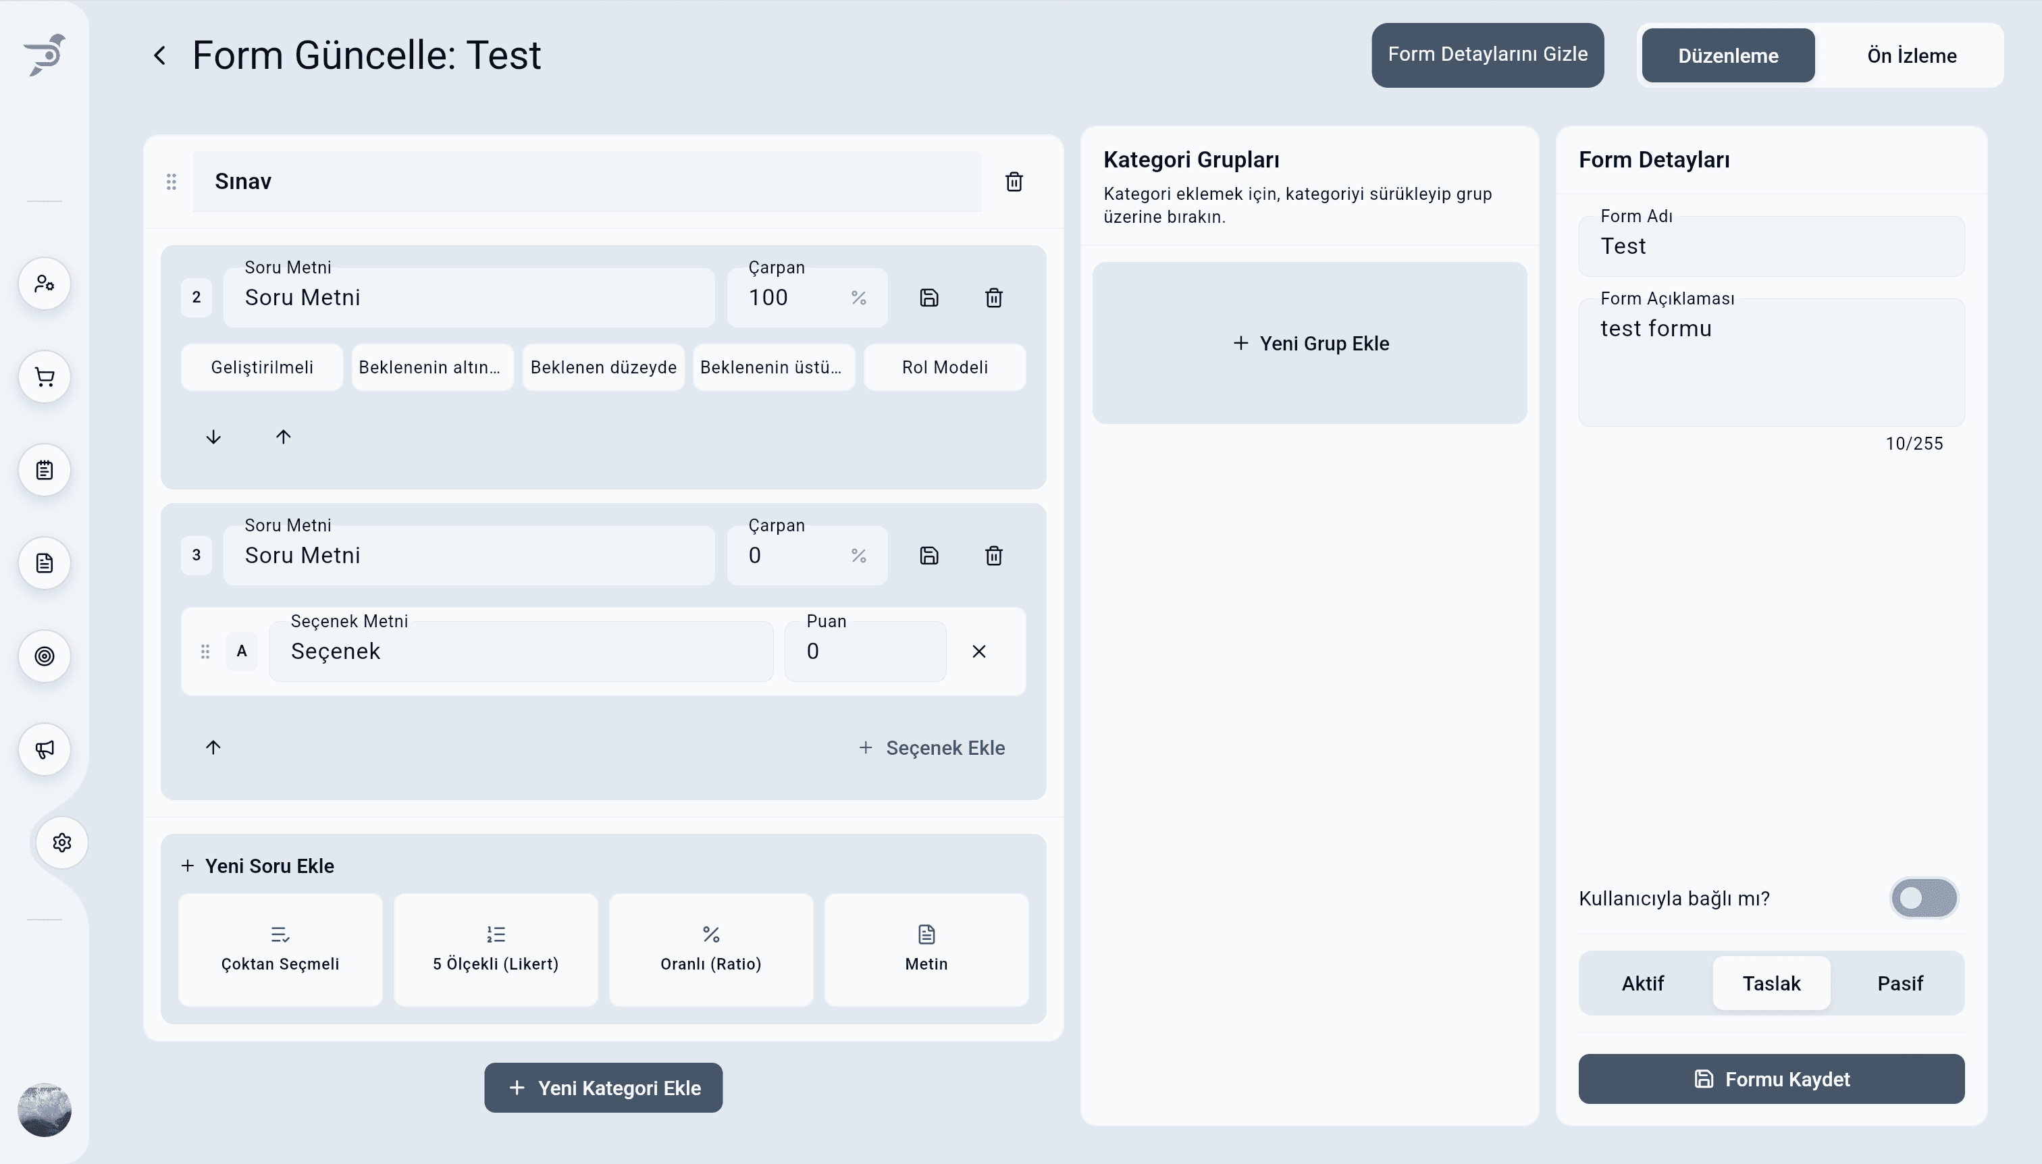This screenshot has width=2042, height=1164.
Task: Toggle Kullanıcıyla bağlı mı switch
Action: (1923, 898)
